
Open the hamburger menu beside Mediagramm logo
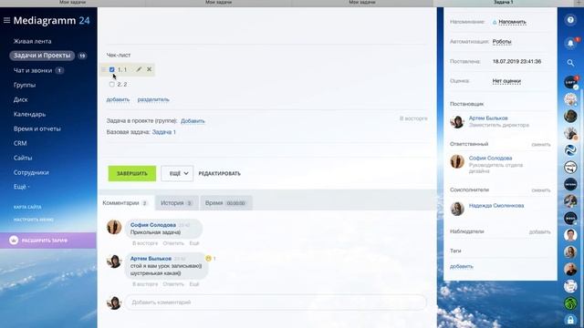click(6, 20)
